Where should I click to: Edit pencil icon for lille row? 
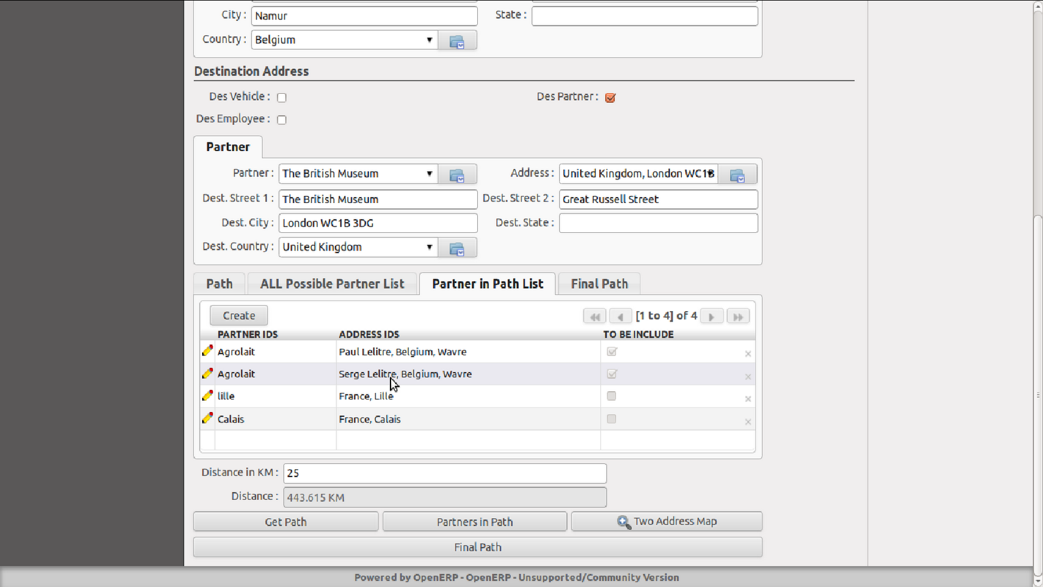pos(207,396)
